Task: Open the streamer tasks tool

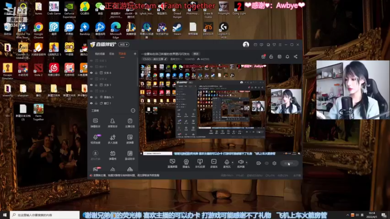Action: (130, 123)
